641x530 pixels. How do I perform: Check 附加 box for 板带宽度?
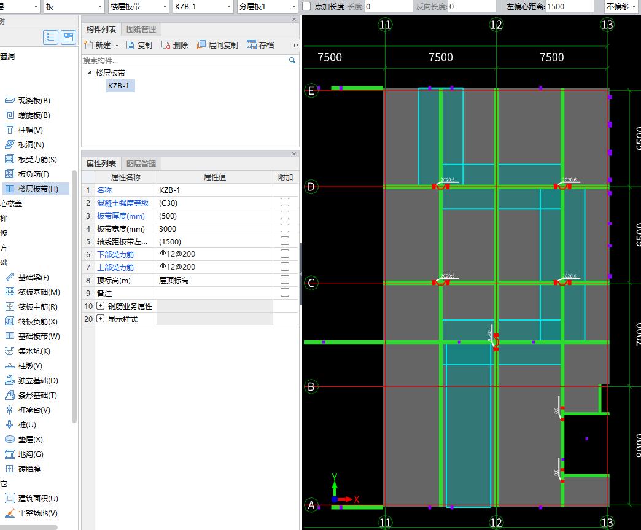coord(285,228)
